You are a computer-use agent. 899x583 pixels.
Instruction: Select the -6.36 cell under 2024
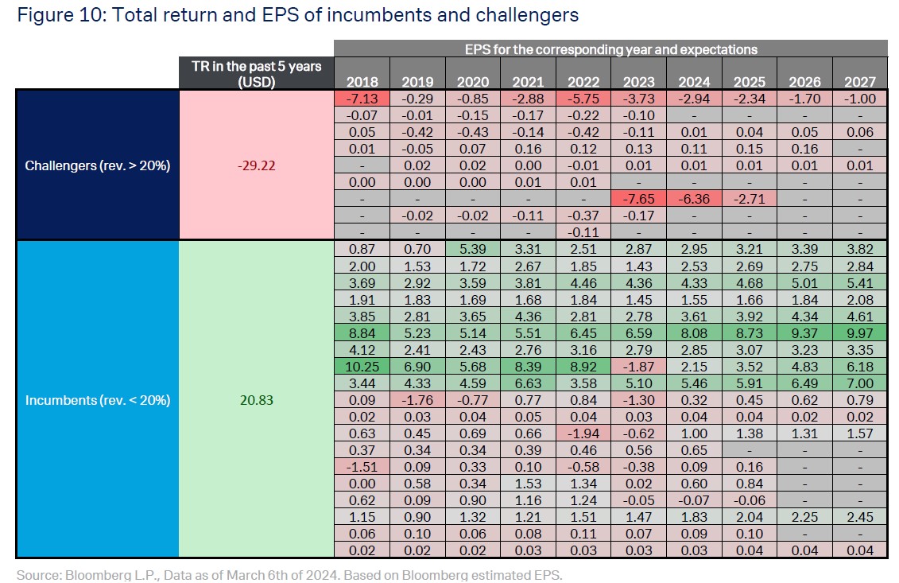pyautogui.click(x=694, y=199)
